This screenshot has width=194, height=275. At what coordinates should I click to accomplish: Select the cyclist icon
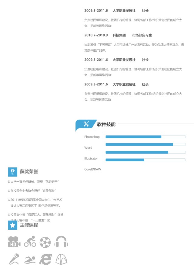pos(30,242)
